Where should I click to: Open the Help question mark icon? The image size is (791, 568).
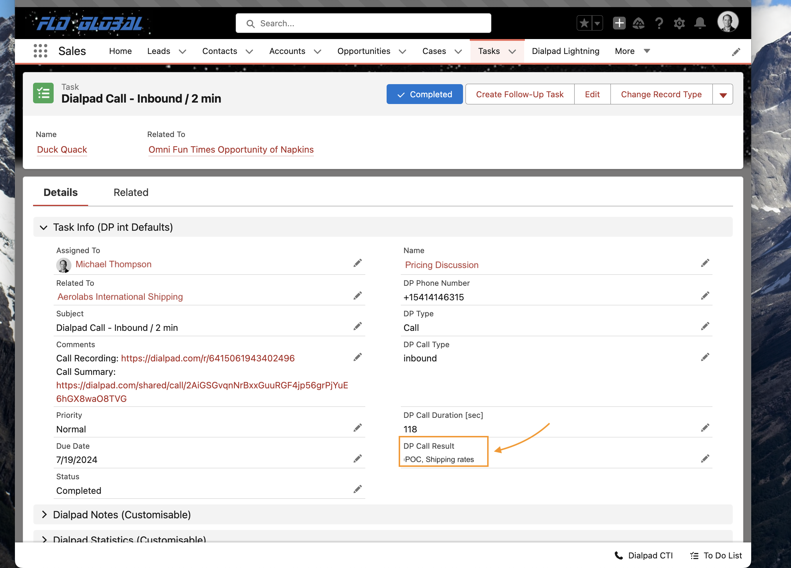click(659, 23)
